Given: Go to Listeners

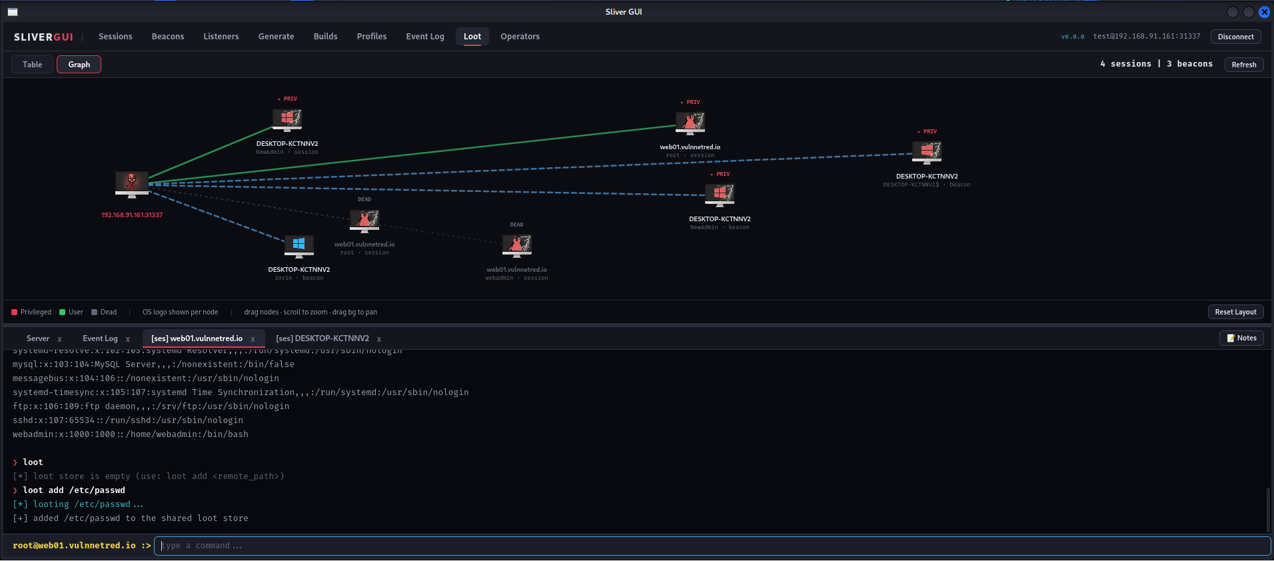Looking at the screenshot, I should coord(221,37).
